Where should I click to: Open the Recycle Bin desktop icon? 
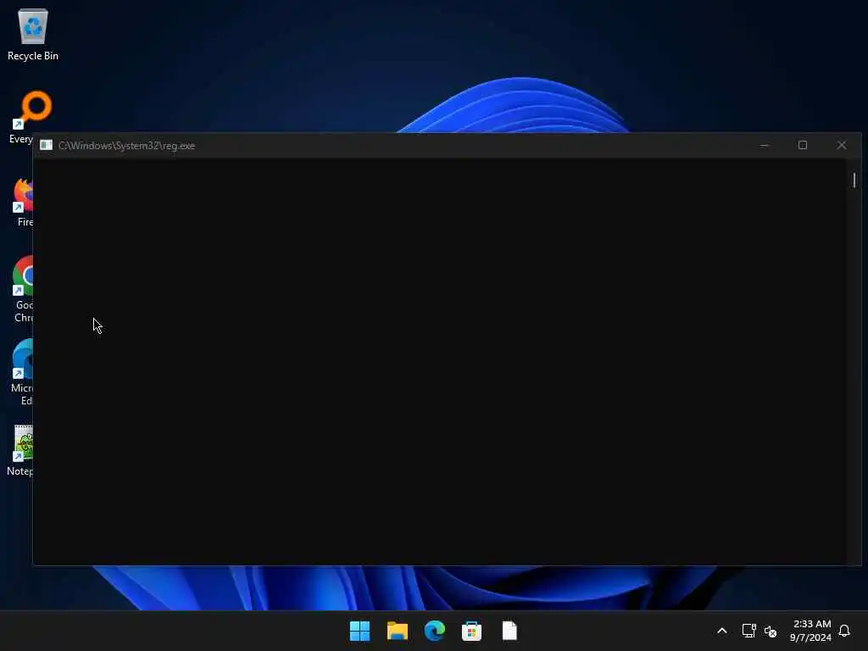33,34
